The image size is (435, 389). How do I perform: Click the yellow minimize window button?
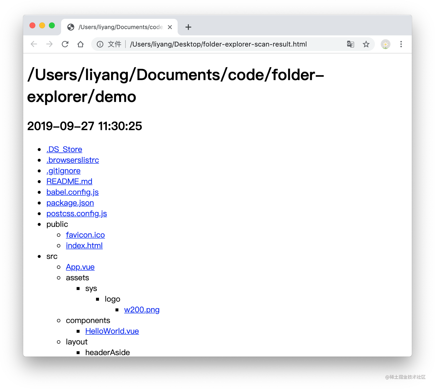(42, 25)
